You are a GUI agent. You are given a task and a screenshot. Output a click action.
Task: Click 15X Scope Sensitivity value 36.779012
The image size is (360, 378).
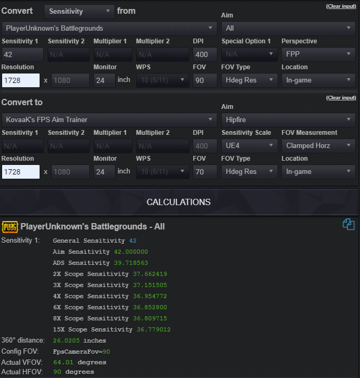click(154, 329)
